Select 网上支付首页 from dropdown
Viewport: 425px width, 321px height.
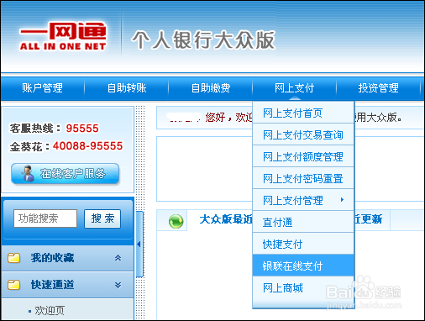[303, 113]
